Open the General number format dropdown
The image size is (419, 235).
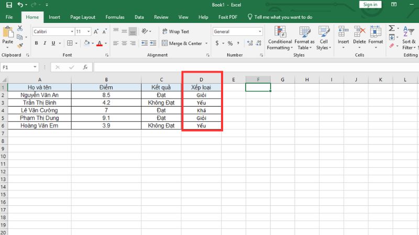260,31
